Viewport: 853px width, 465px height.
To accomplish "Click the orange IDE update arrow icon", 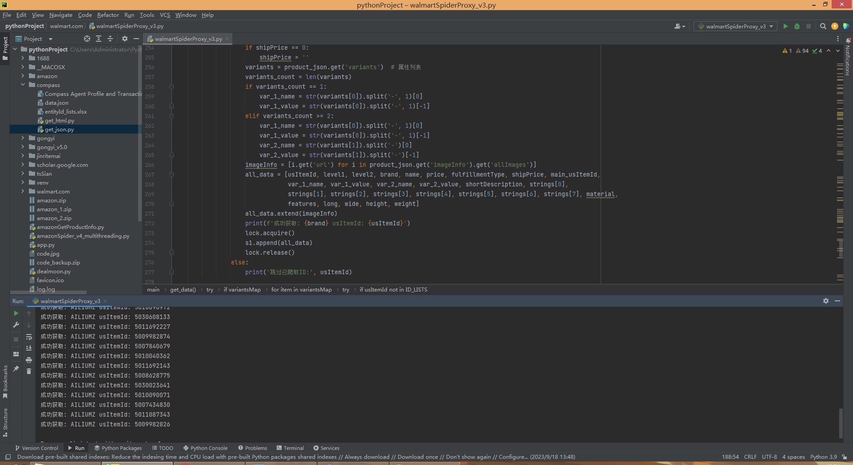I will tap(835, 26).
